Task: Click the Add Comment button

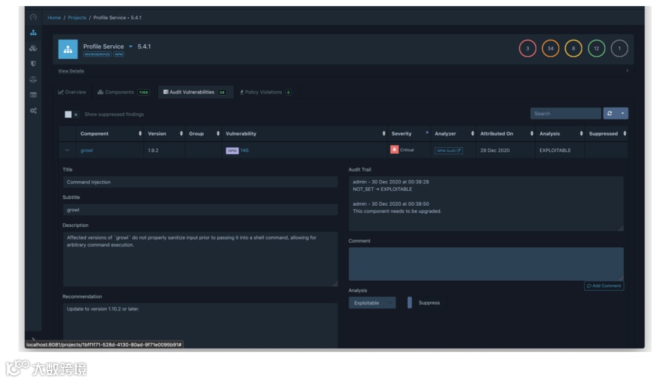Action: tap(604, 286)
